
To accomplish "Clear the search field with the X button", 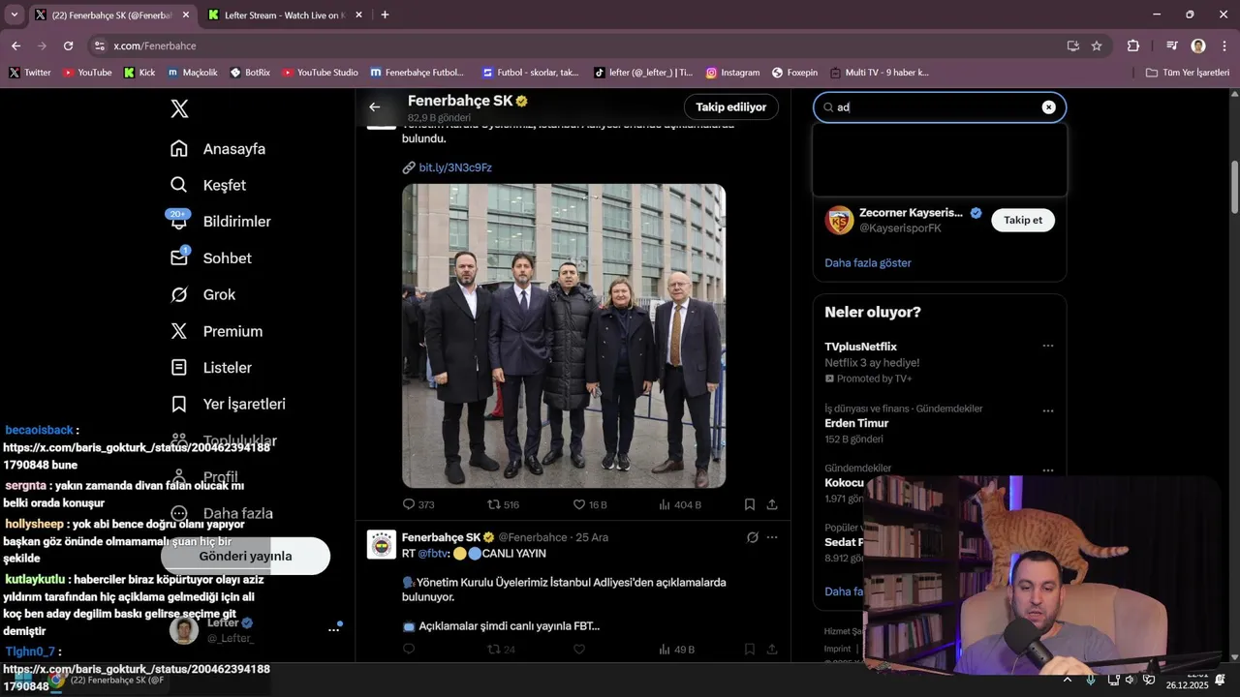I will (1048, 107).
